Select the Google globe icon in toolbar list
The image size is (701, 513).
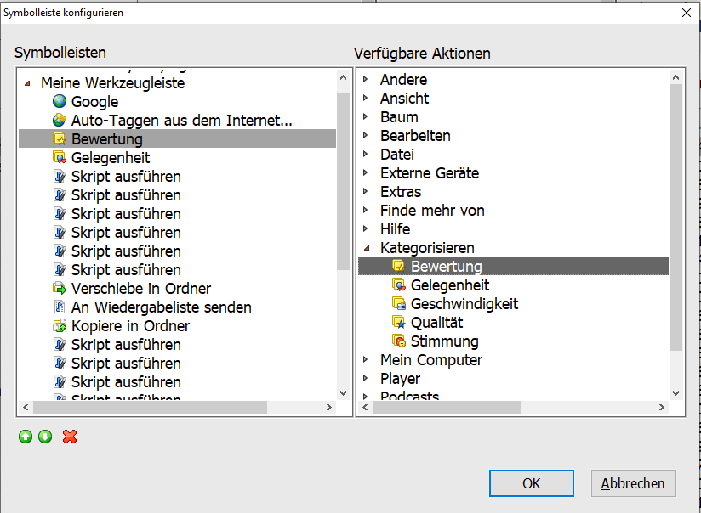(x=60, y=102)
